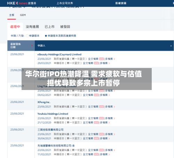Select the 申請版本及聆訊後資料集 radio option
174x158 pixels.
[46, 36]
